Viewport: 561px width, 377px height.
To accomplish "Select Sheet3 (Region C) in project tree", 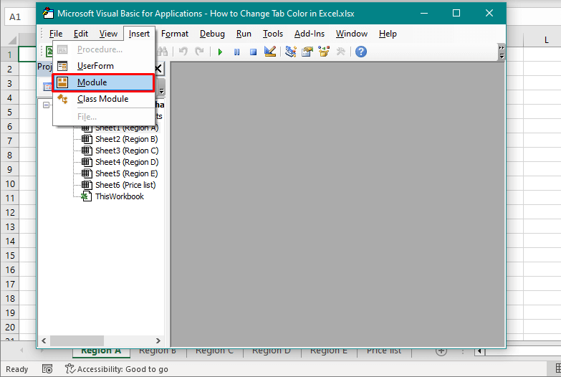I will coord(126,151).
